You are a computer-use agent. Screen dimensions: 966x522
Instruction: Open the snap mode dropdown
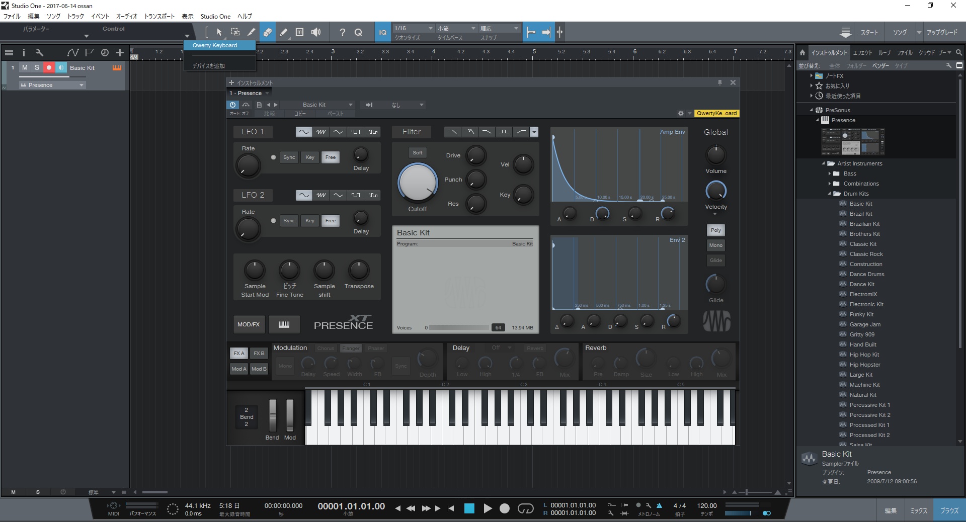[499, 28]
